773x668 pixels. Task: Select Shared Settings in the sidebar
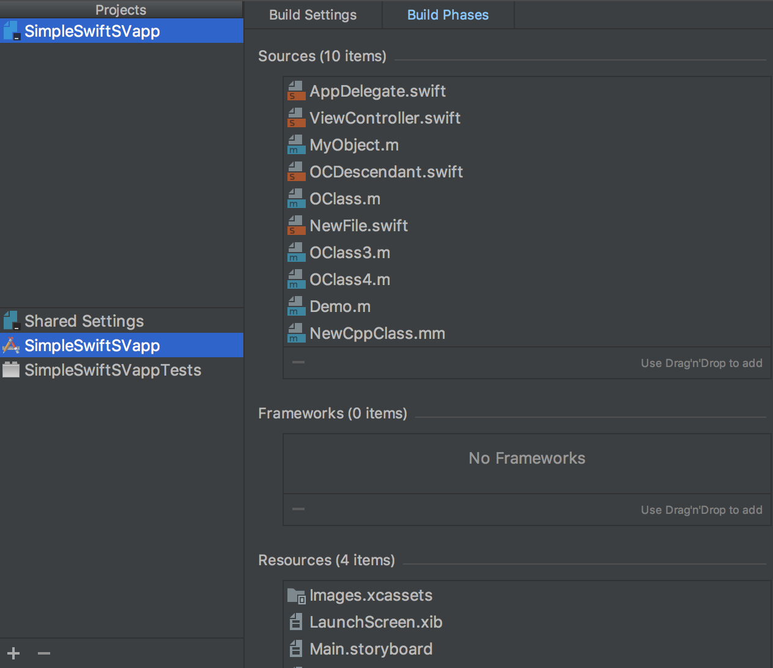pyautogui.click(x=84, y=321)
